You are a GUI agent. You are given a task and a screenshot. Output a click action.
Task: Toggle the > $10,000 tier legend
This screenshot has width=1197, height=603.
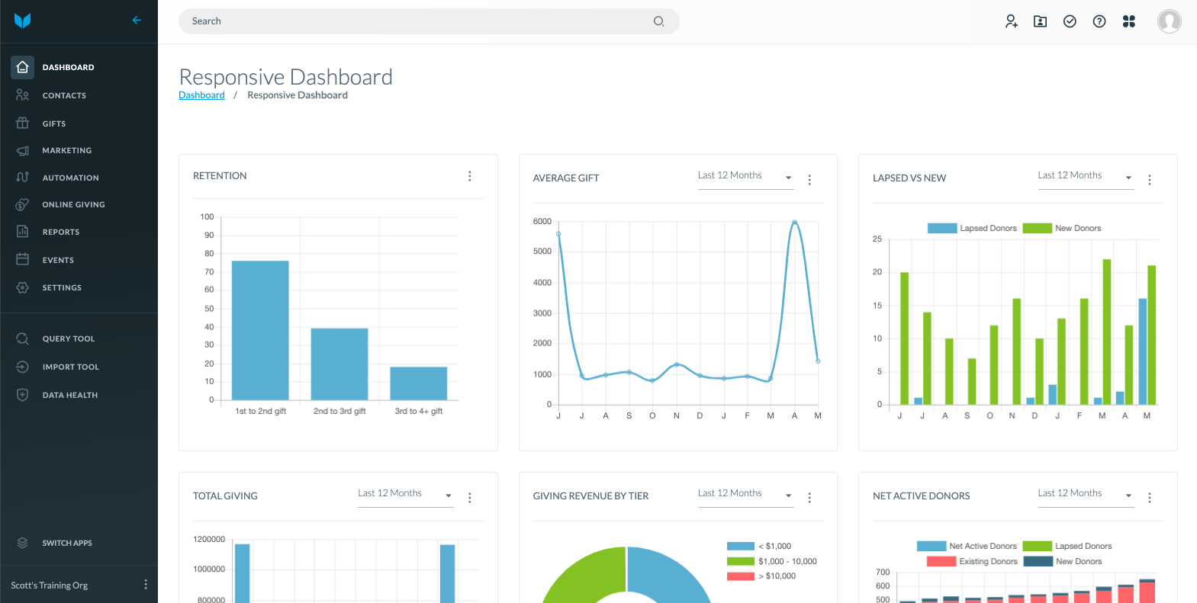[761, 576]
